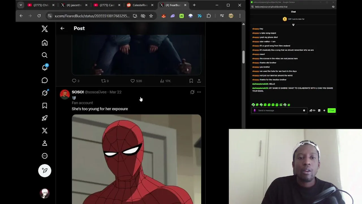Open SOSOI display name link
Image resolution: width=362 pixels, height=204 pixels.
(78, 92)
